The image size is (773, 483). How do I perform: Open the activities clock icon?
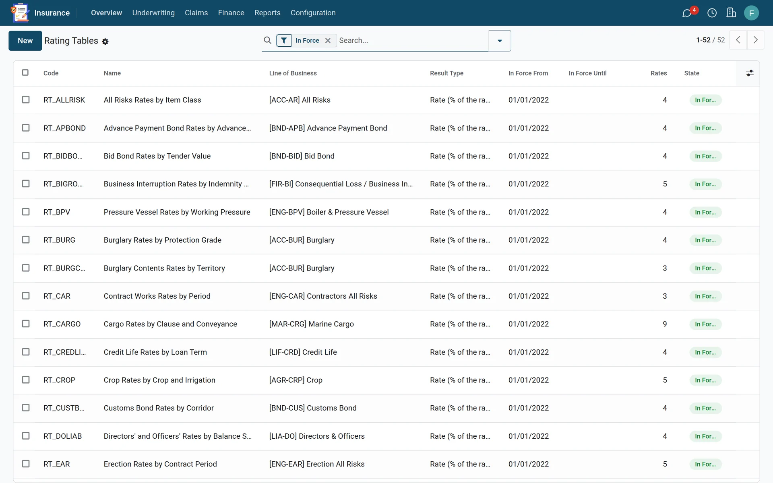point(712,13)
